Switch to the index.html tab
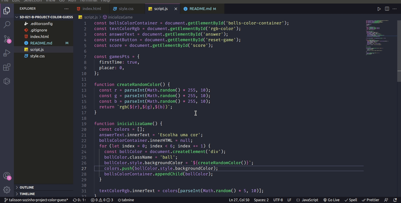 (91, 9)
